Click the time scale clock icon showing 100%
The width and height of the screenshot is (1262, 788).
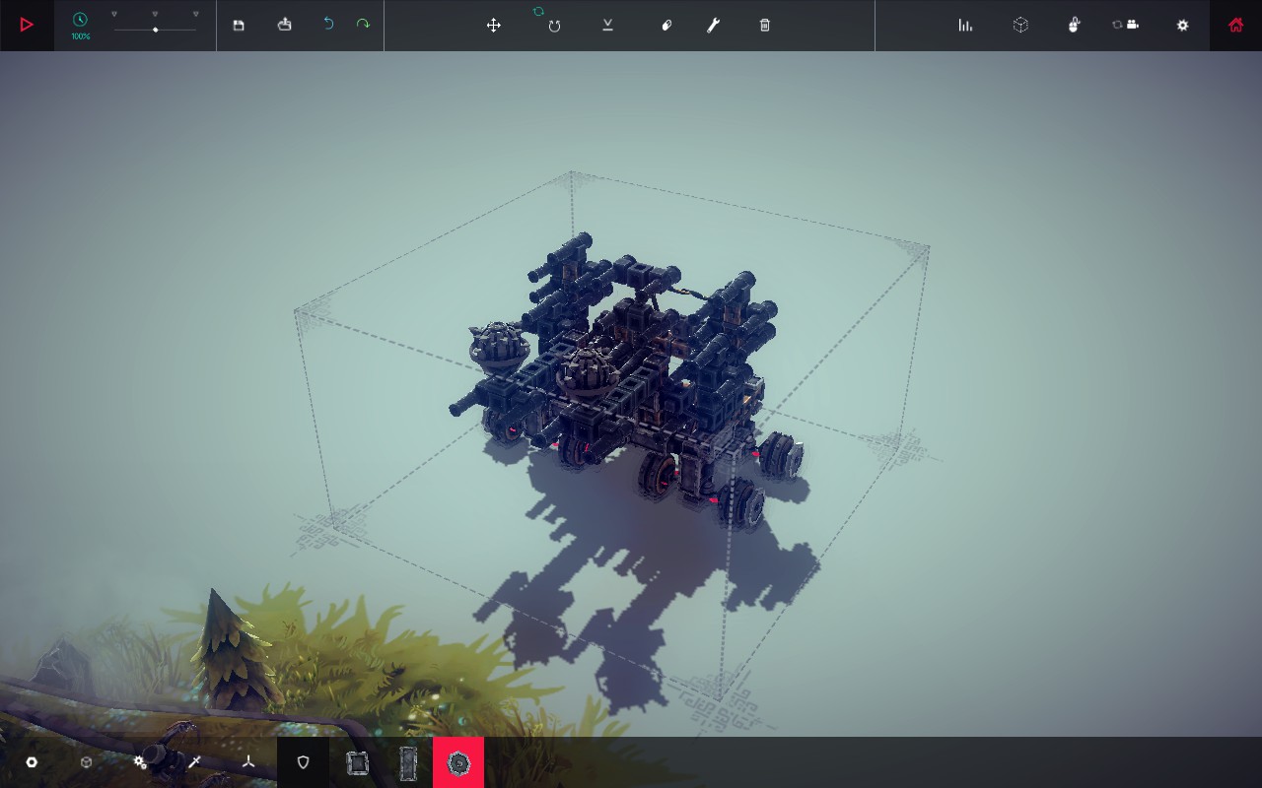click(x=80, y=20)
